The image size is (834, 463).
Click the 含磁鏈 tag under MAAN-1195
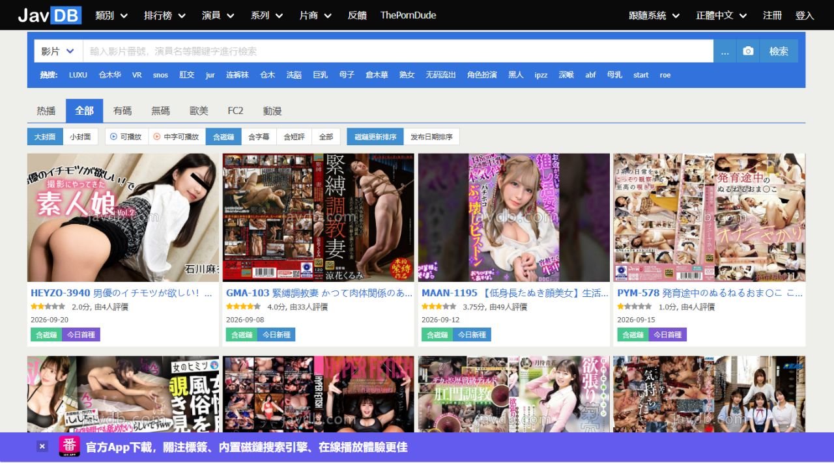point(437,335)
